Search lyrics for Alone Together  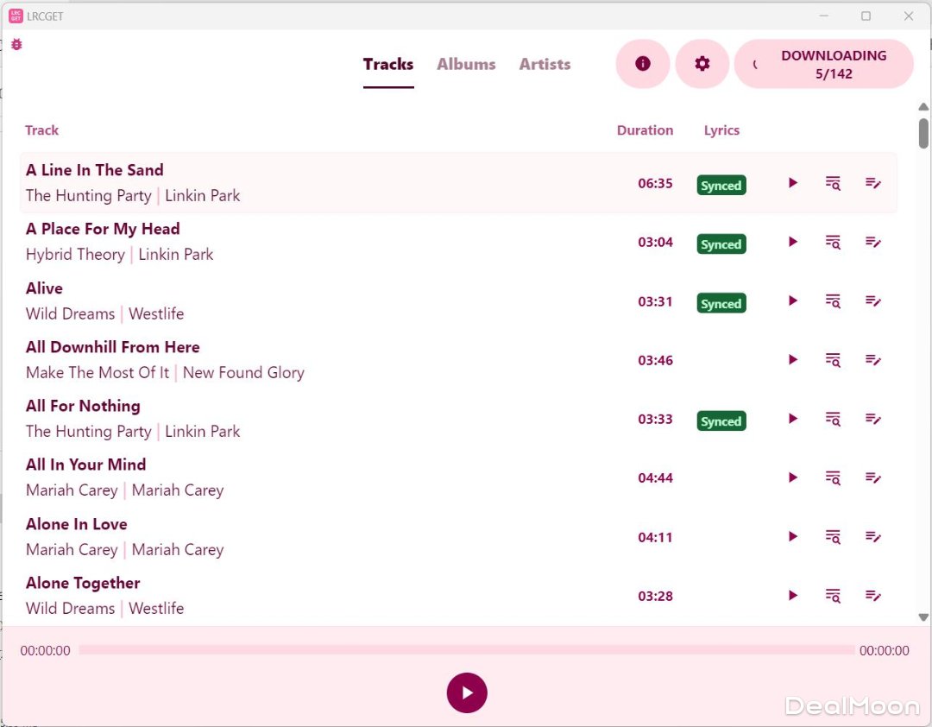pyautogui.click(x=833, y=596)
